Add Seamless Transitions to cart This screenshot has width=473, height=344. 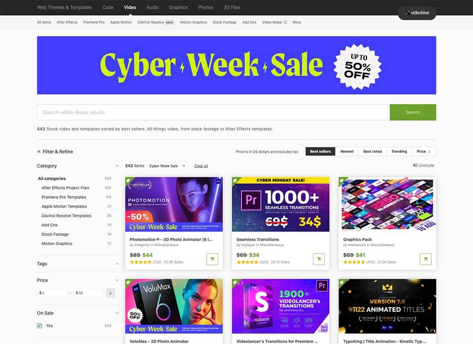[x=319, y=259]
